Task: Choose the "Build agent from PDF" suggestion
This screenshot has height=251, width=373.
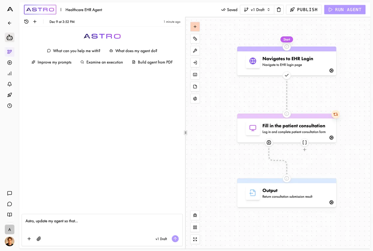Action: click(152, 62)
